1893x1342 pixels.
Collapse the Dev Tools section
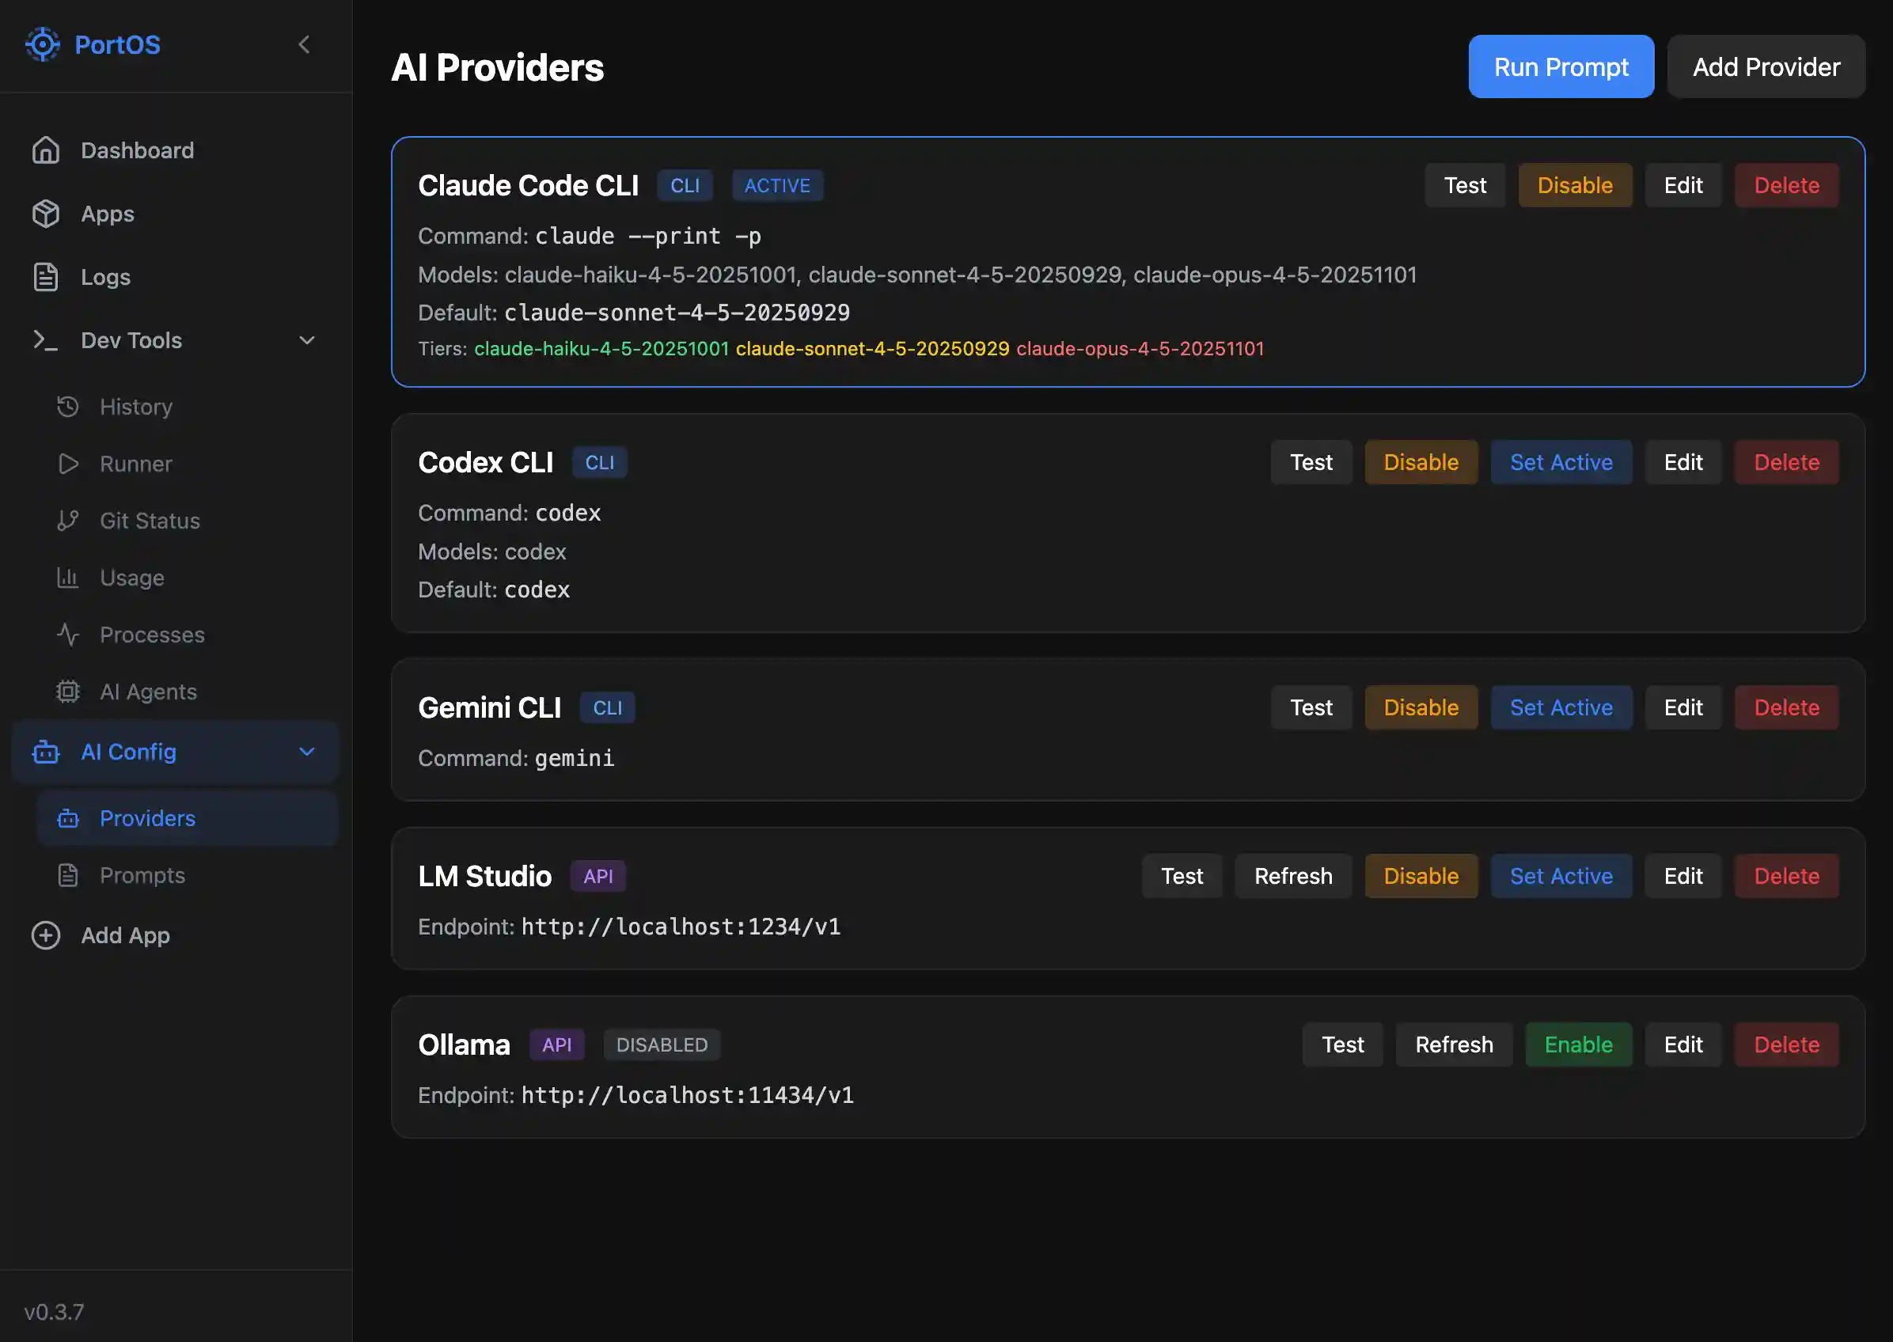[x=305, y=339]
